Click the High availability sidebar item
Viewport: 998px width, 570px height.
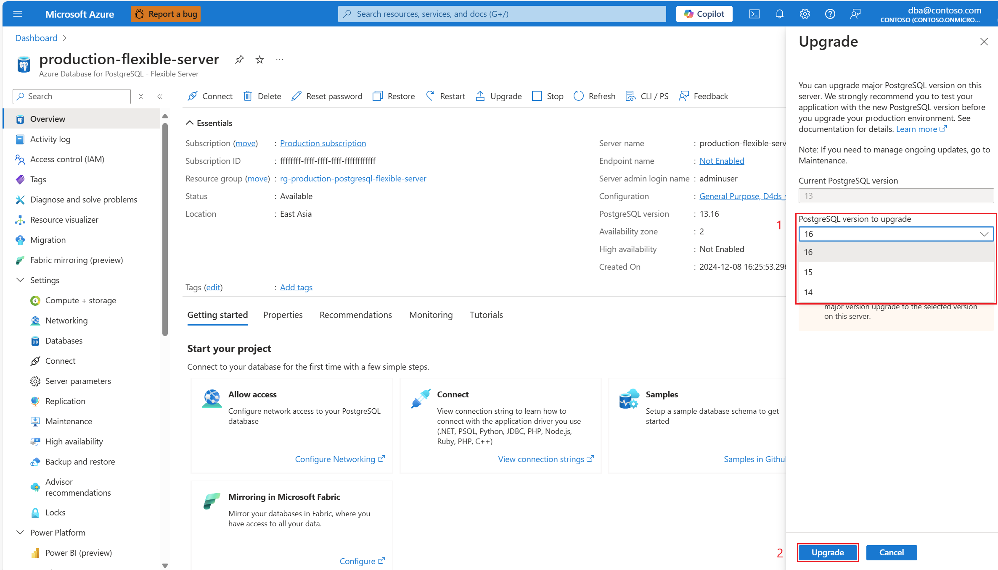coord(75,441)
